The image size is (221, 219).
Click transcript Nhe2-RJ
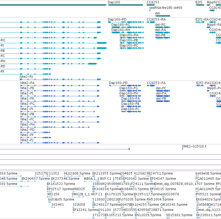click(x=26, y=77)
